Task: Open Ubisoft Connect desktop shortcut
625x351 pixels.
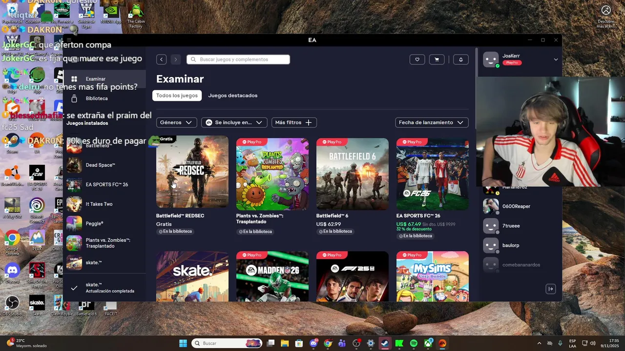Action: point(37,211)
